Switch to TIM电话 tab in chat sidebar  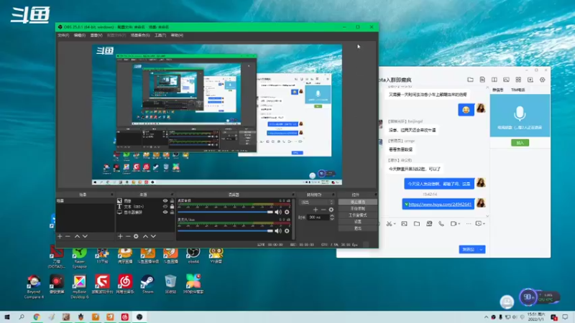click(x=517, y=90)
